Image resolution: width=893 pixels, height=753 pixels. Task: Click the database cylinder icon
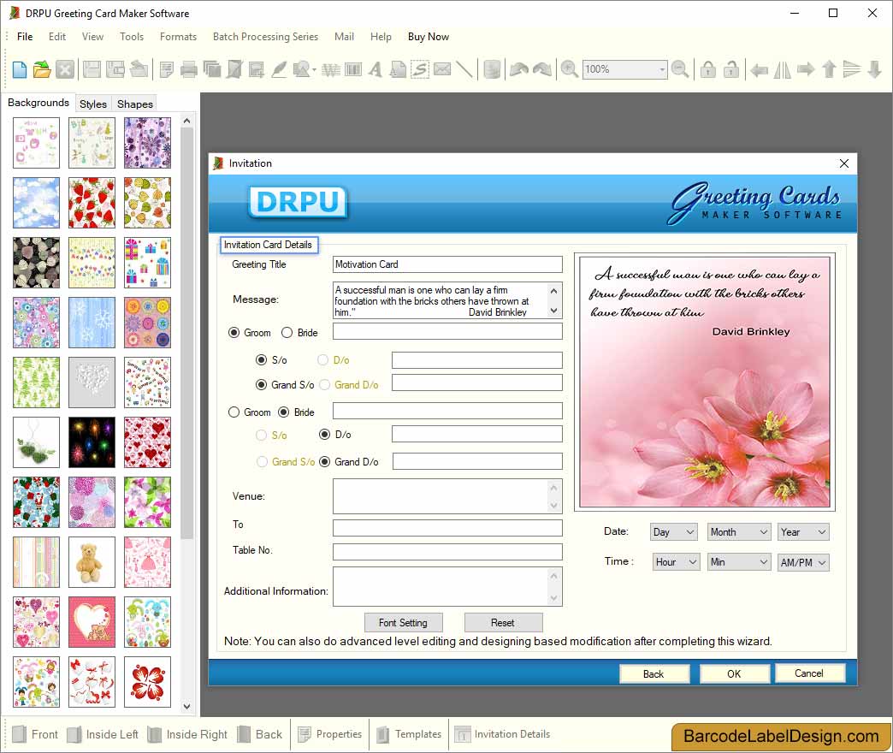[x=492, y=69]
